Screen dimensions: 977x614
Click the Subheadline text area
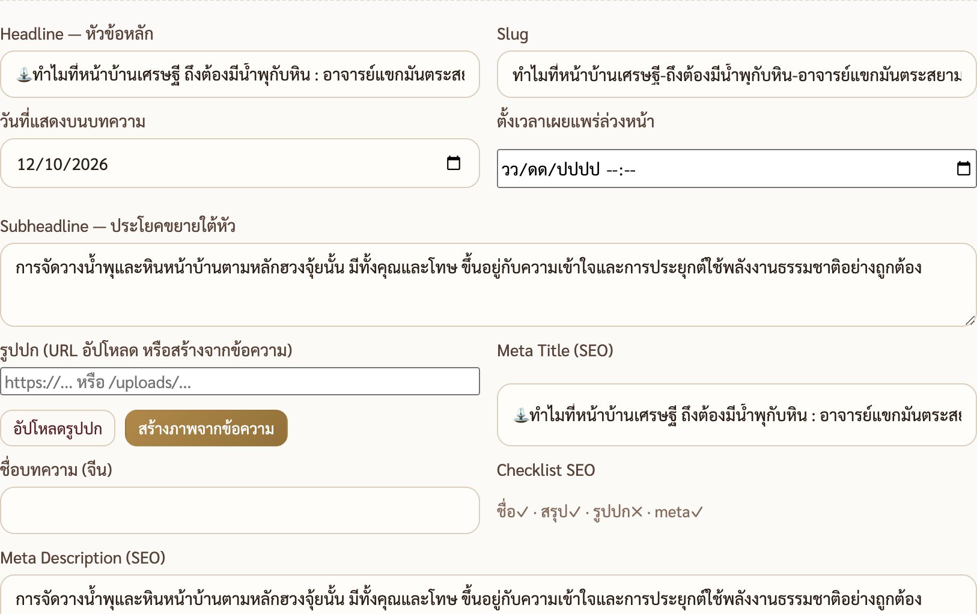click(x=488, y=285)
